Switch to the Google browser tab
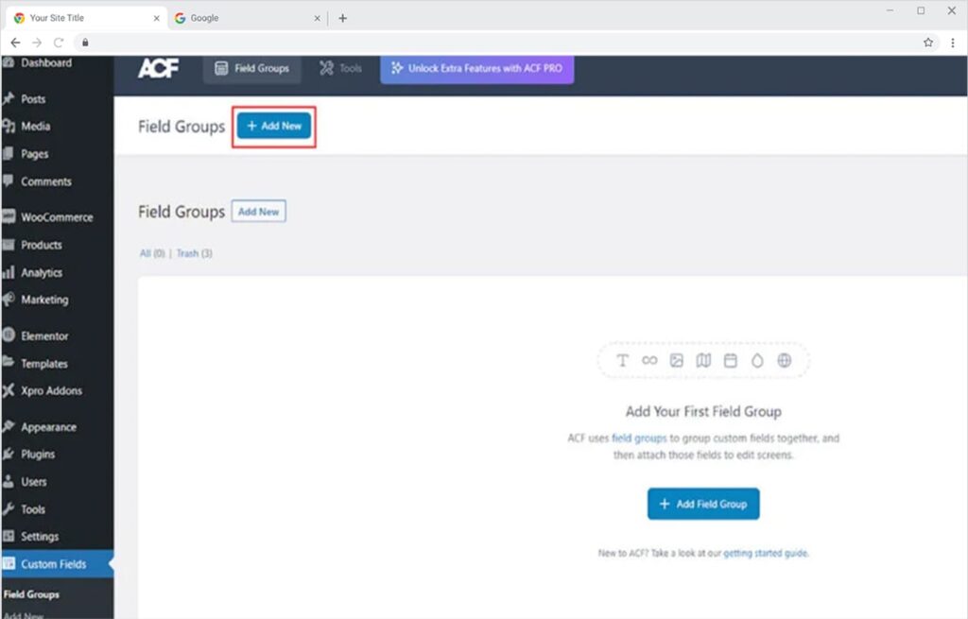 pyautogui.click(x=247, y=19)
